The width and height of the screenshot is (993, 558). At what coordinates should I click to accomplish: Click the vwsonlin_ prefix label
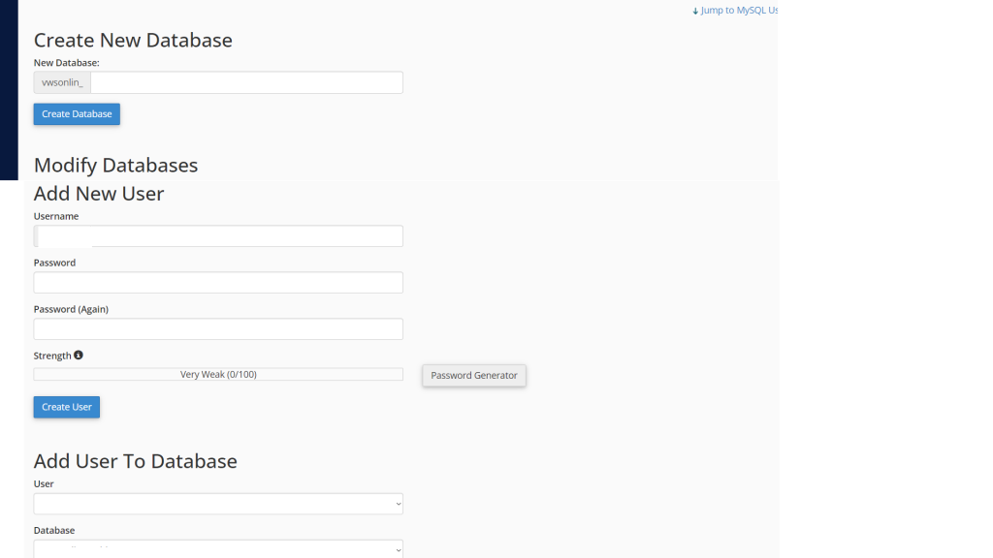tap(62, 82)
